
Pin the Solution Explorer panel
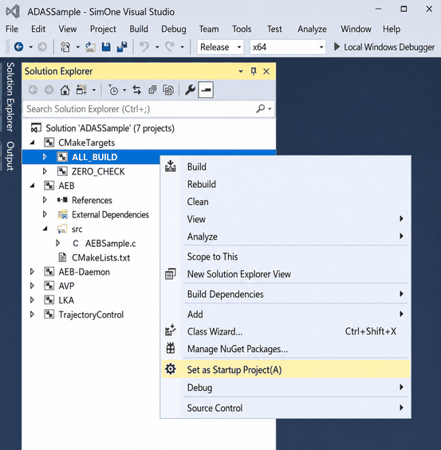coord(254,71)
